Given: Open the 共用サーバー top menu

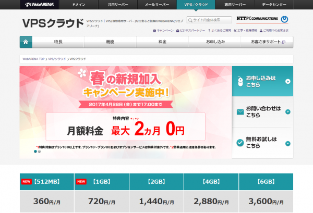Looking at the screenshot, I should point(118,4).
